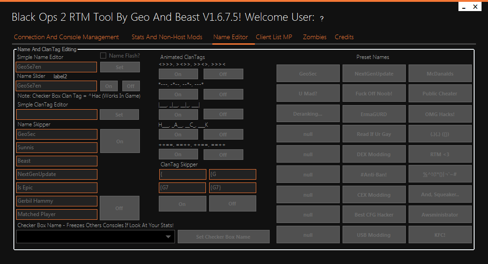Apply the OMG Hacks! preset name
This screenshot has width=488, height=264.
click(x=440, y=114)
